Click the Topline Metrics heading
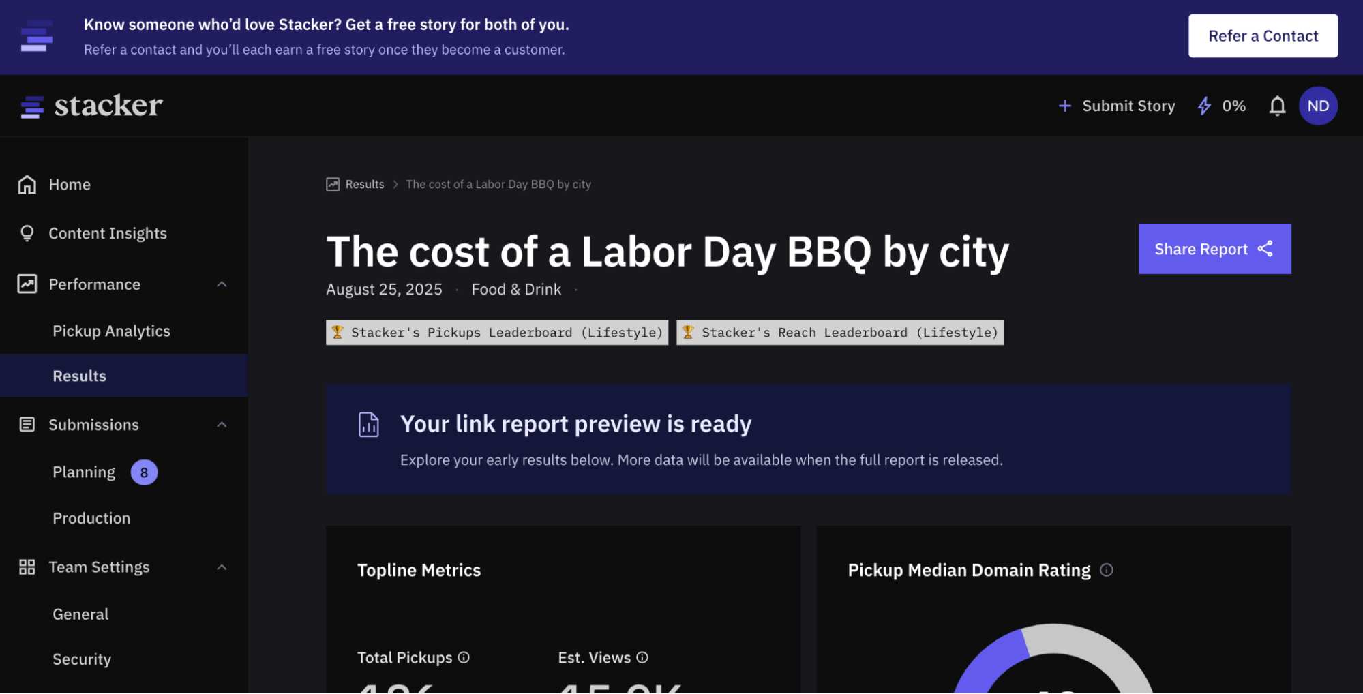Screen dimensions: 1363x694 click(x=419, y=570)
